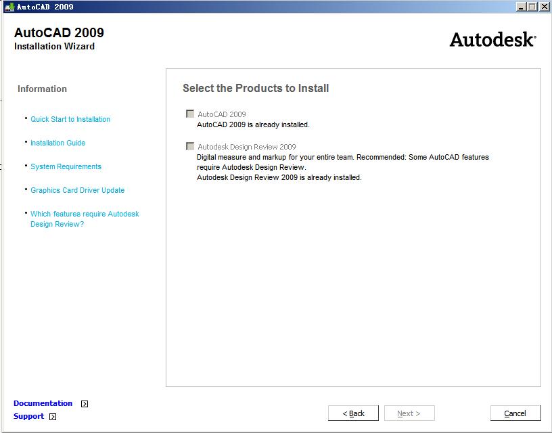Go to the previous step with Back

[353, 413]
